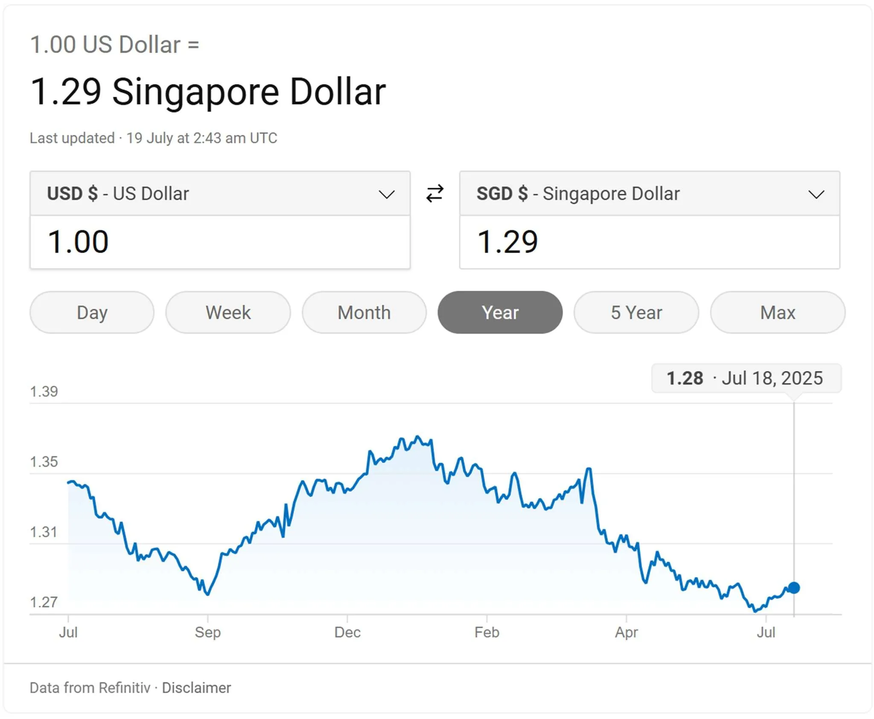Click the SGD amount field showing 1.29
Viewport: 874px width, 719px height.
click(649, 242)
